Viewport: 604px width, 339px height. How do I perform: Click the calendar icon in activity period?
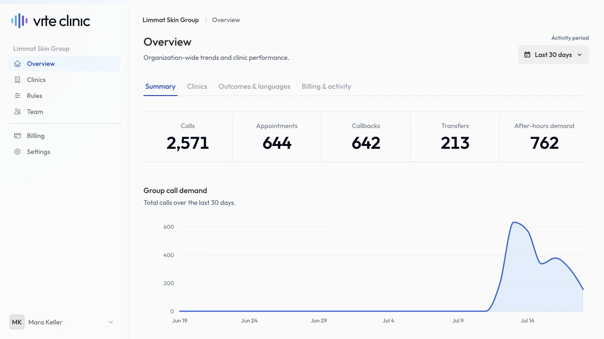(528, 55)
